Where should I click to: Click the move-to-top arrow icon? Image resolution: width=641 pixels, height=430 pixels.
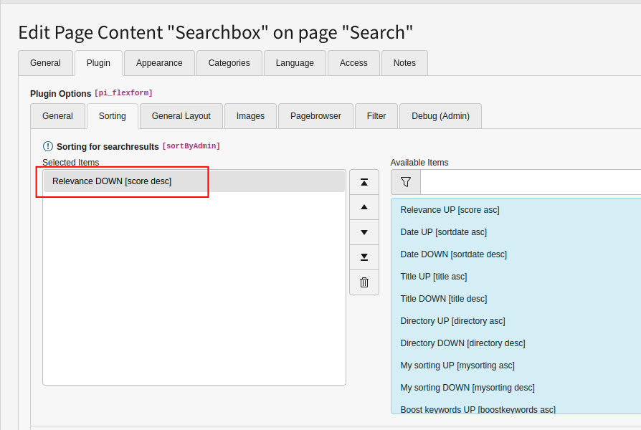(x=364, y=182)
